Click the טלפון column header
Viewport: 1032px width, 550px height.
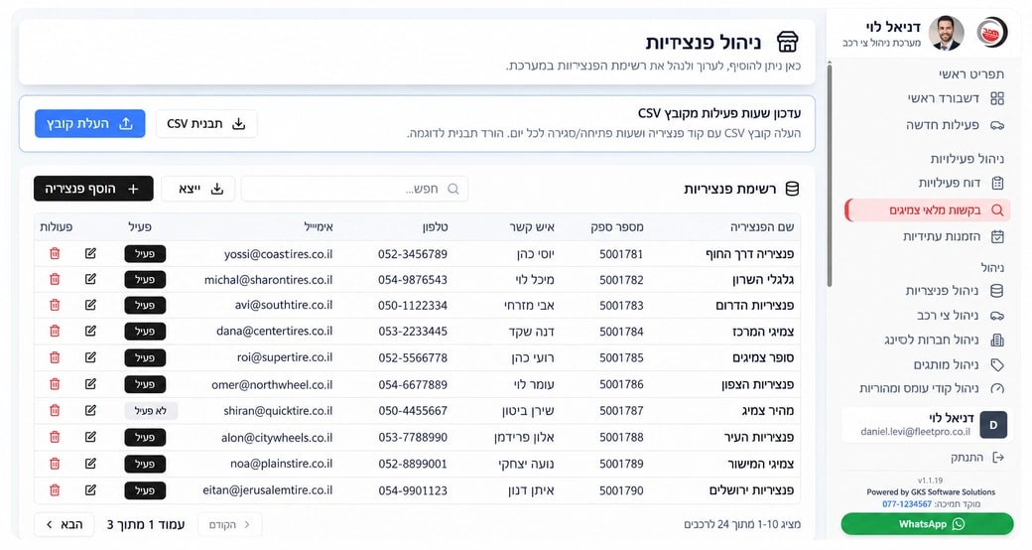point(435,226)
